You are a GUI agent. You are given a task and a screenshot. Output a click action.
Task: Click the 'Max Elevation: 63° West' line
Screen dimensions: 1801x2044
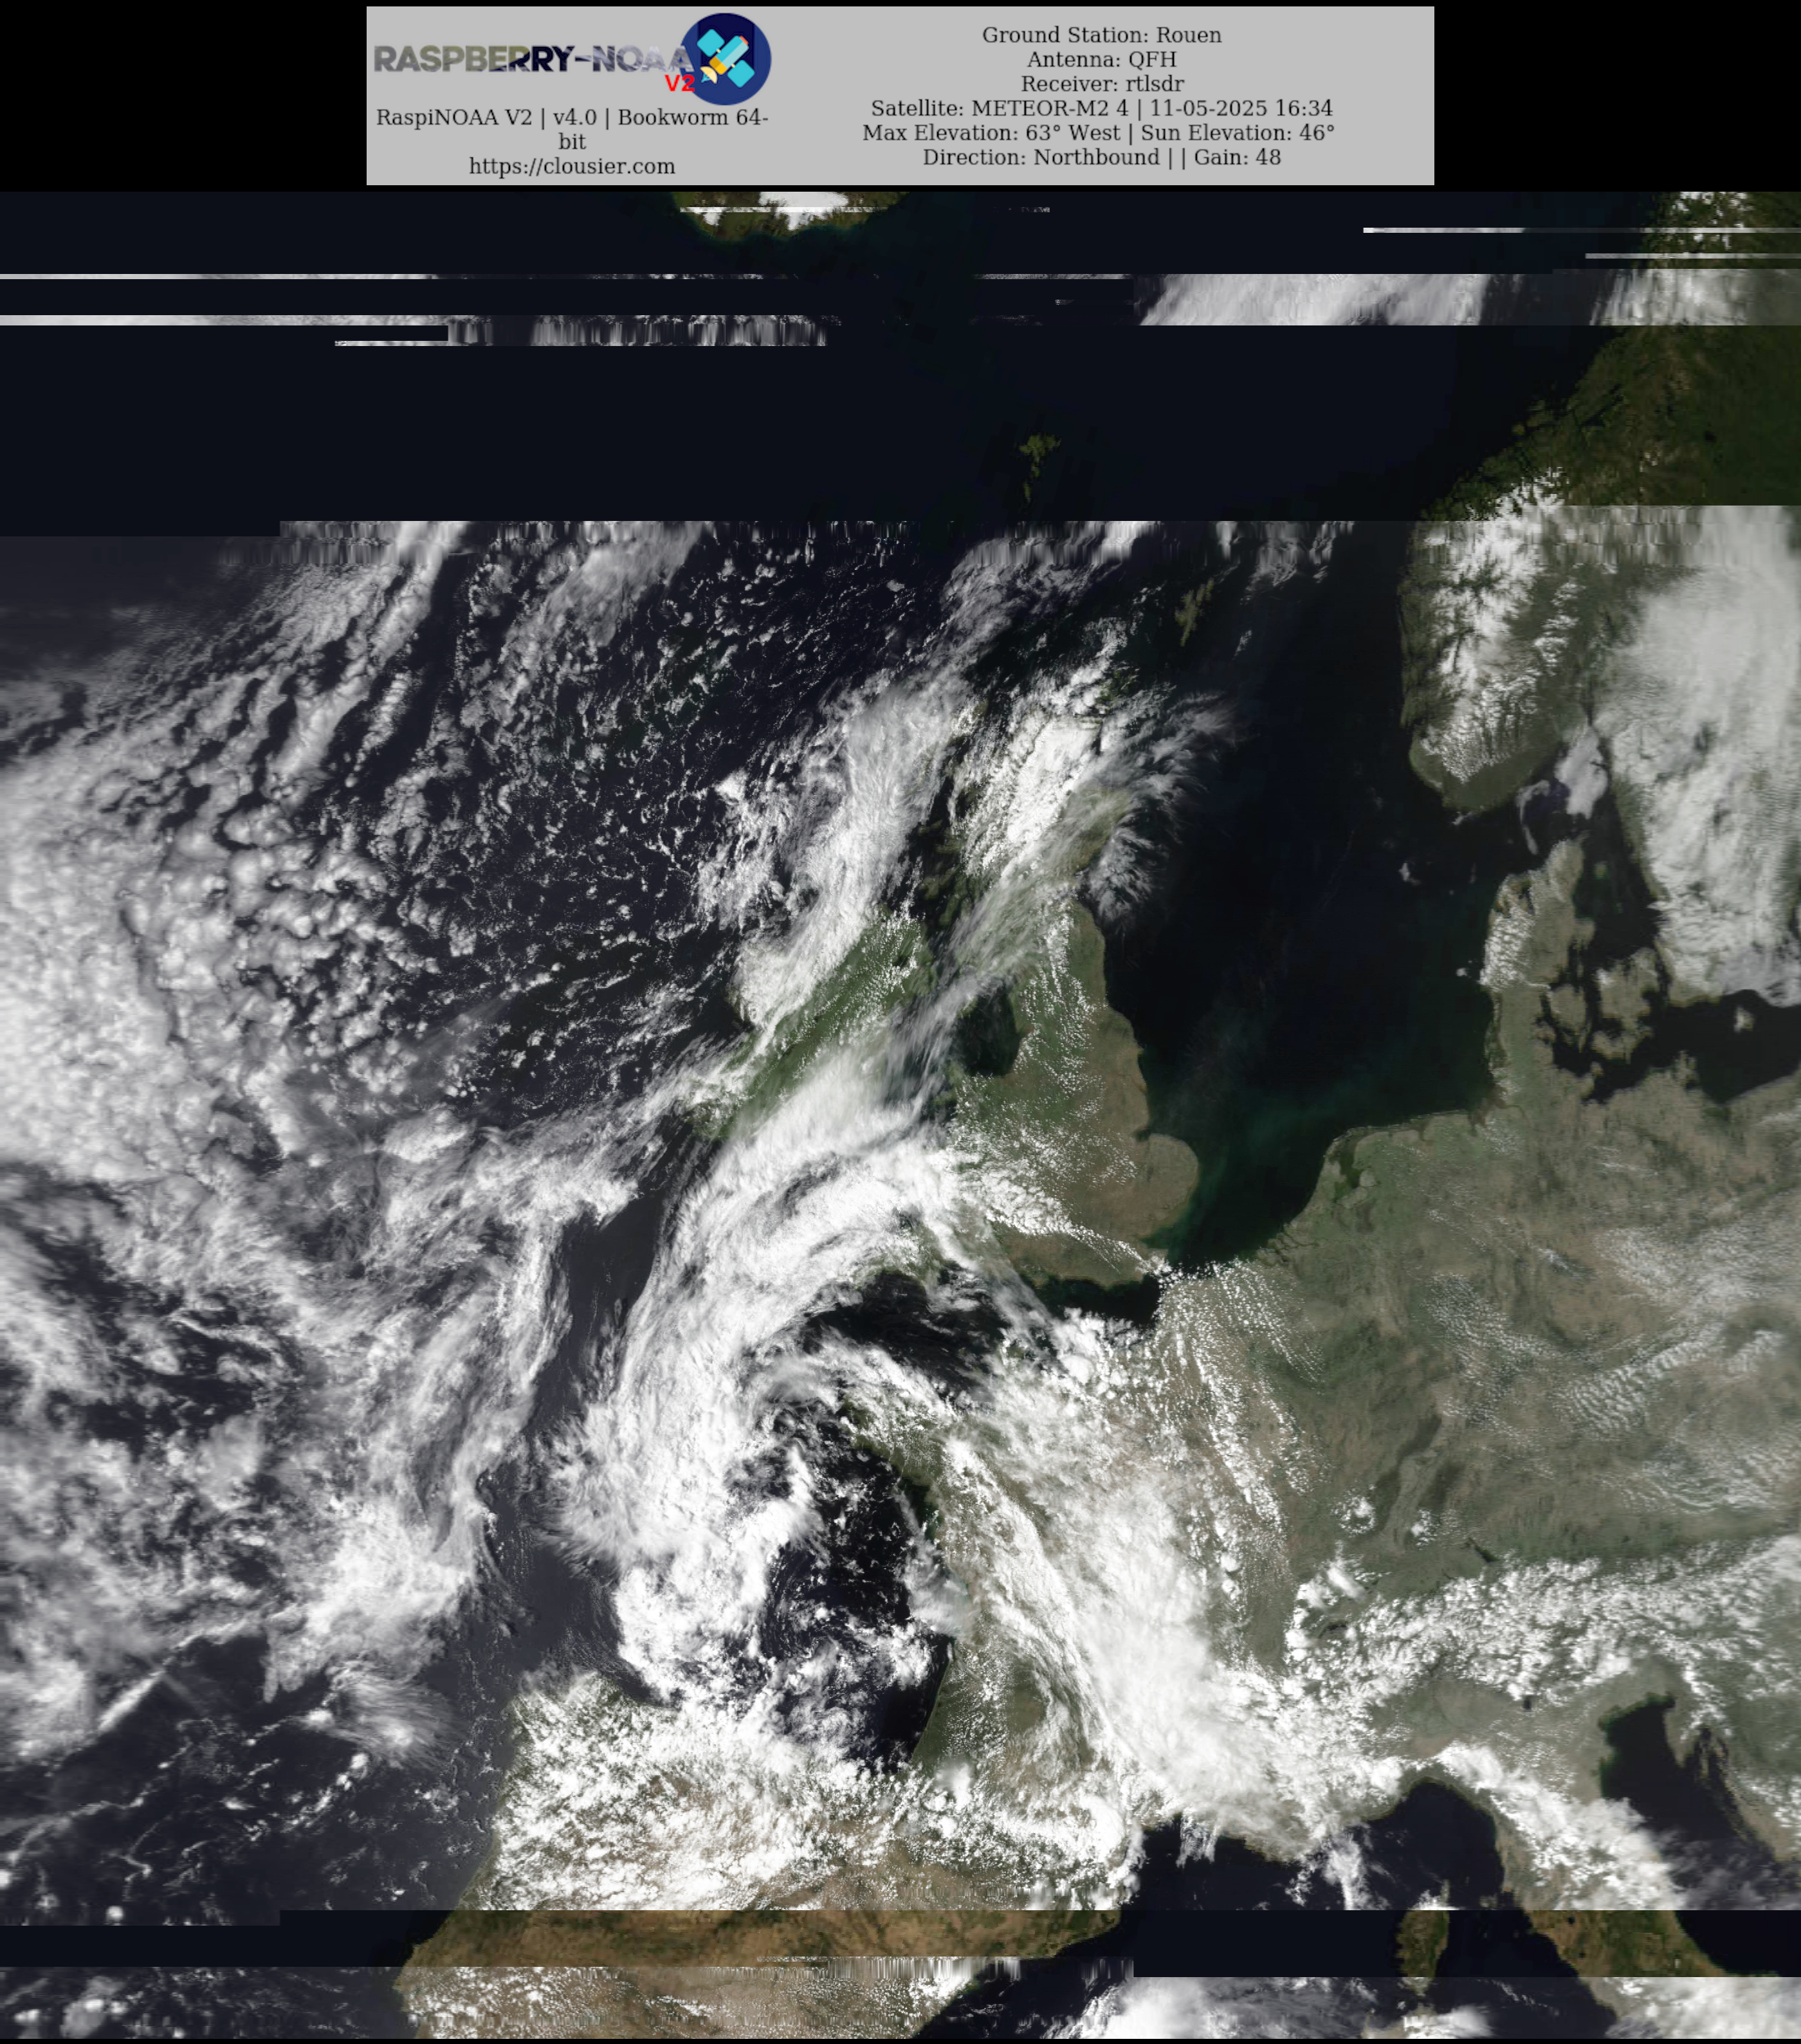point(1098,132)
